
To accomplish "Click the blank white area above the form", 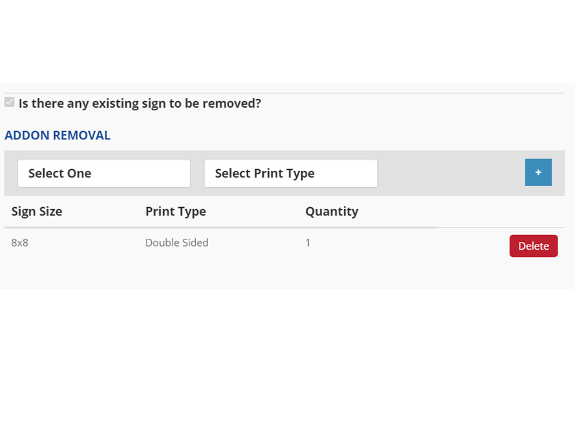I will pos(287,39).
